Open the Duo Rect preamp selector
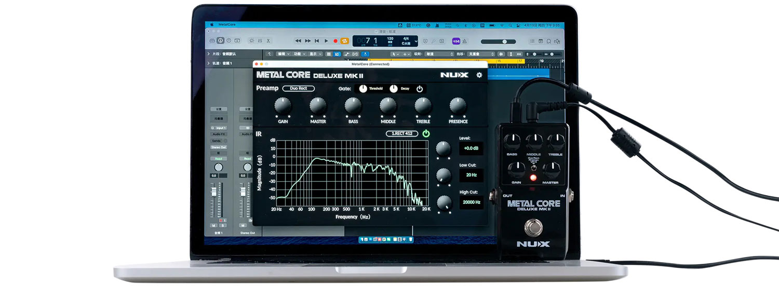The height and width of the screenshot is (286, 779). pos(298,88)
